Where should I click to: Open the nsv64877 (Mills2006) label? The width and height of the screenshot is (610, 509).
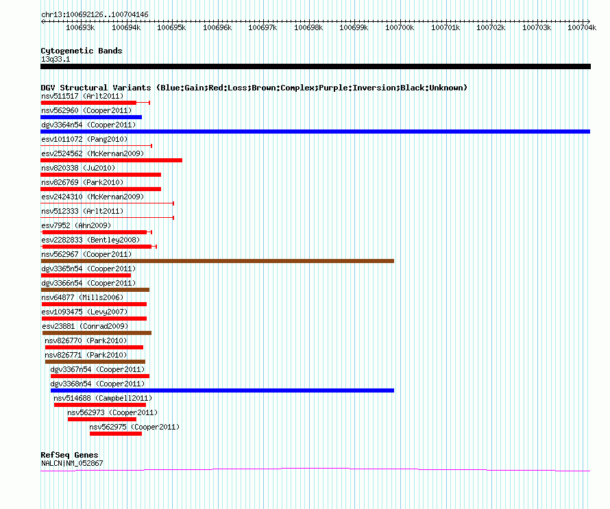82,297
